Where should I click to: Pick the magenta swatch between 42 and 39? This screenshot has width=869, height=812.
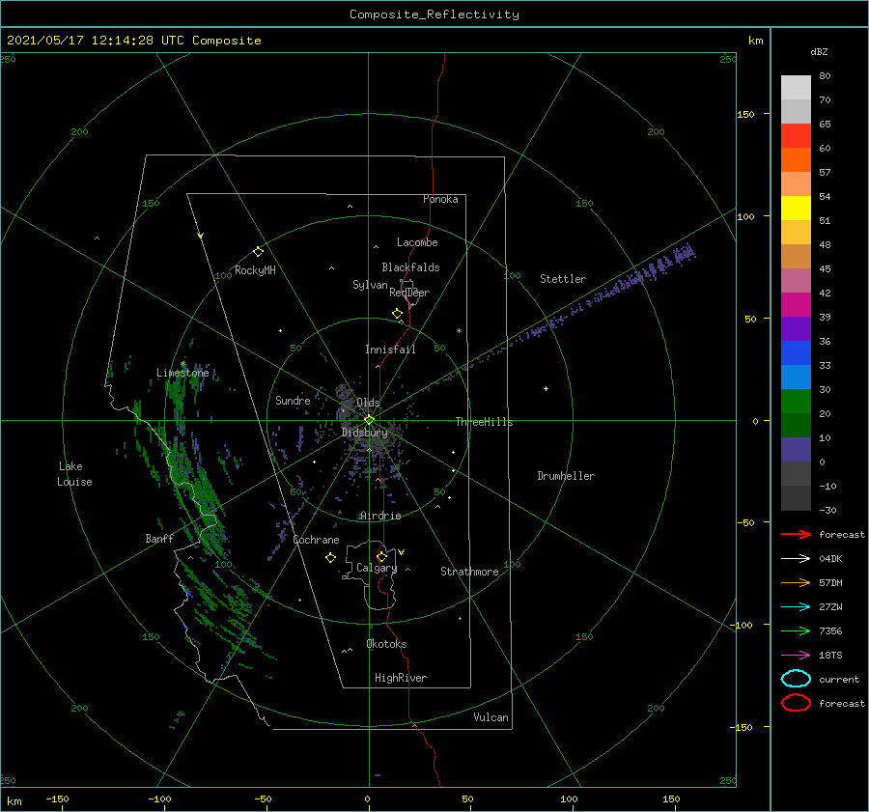click(796, 305)
